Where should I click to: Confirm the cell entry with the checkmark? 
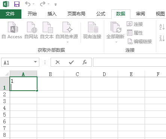pyautogui.click(x=71, y=62)
